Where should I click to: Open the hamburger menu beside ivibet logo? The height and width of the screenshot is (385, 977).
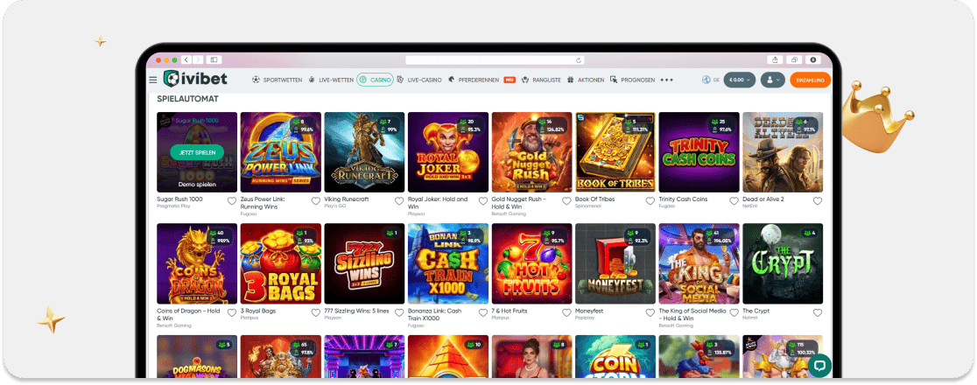tap(152, 80)
